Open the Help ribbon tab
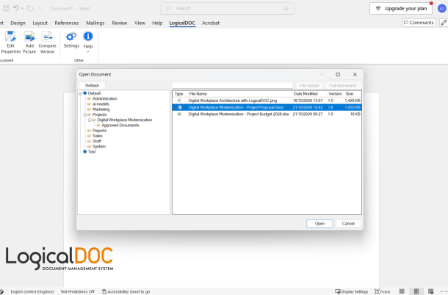This screenshot has width=448, height=295. pyautogui.click(x=157, y=23)
